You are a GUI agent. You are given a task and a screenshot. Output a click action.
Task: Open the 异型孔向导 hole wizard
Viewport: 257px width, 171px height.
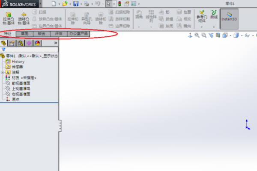pyautogui.click(x=87, y=19)
